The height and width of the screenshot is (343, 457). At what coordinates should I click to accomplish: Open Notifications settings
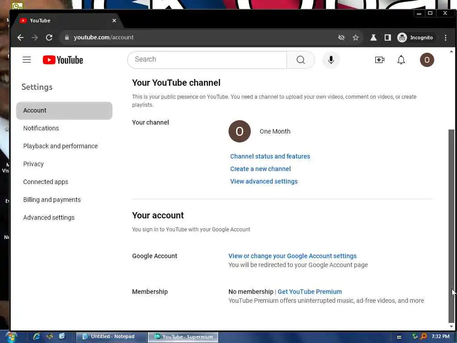click(41, 128)
